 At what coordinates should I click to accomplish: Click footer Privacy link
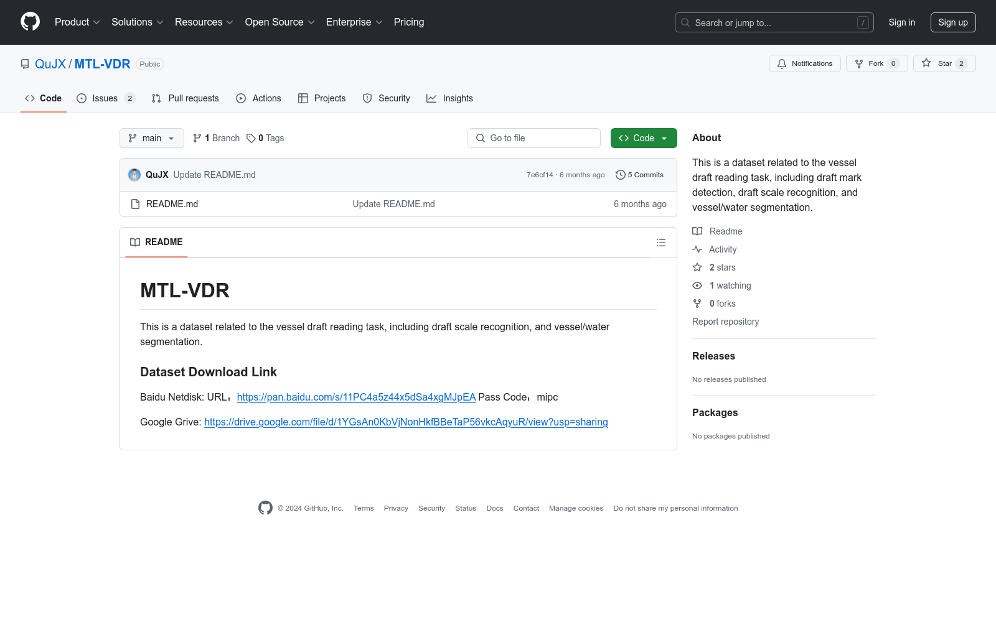396,508
